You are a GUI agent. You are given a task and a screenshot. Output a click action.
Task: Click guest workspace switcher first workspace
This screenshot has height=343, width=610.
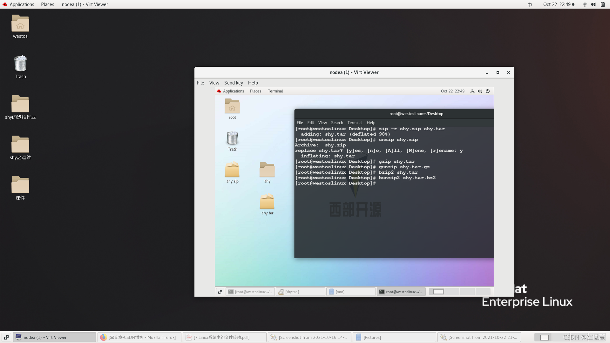coord(438,292)
